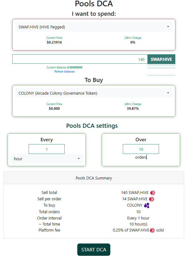192x258 pixels.
Task: Focus the 140 spend amount field
Action: coord(80,59)
